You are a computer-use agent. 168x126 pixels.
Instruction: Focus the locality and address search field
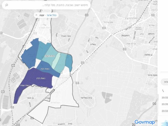click(x=46, y=5)
